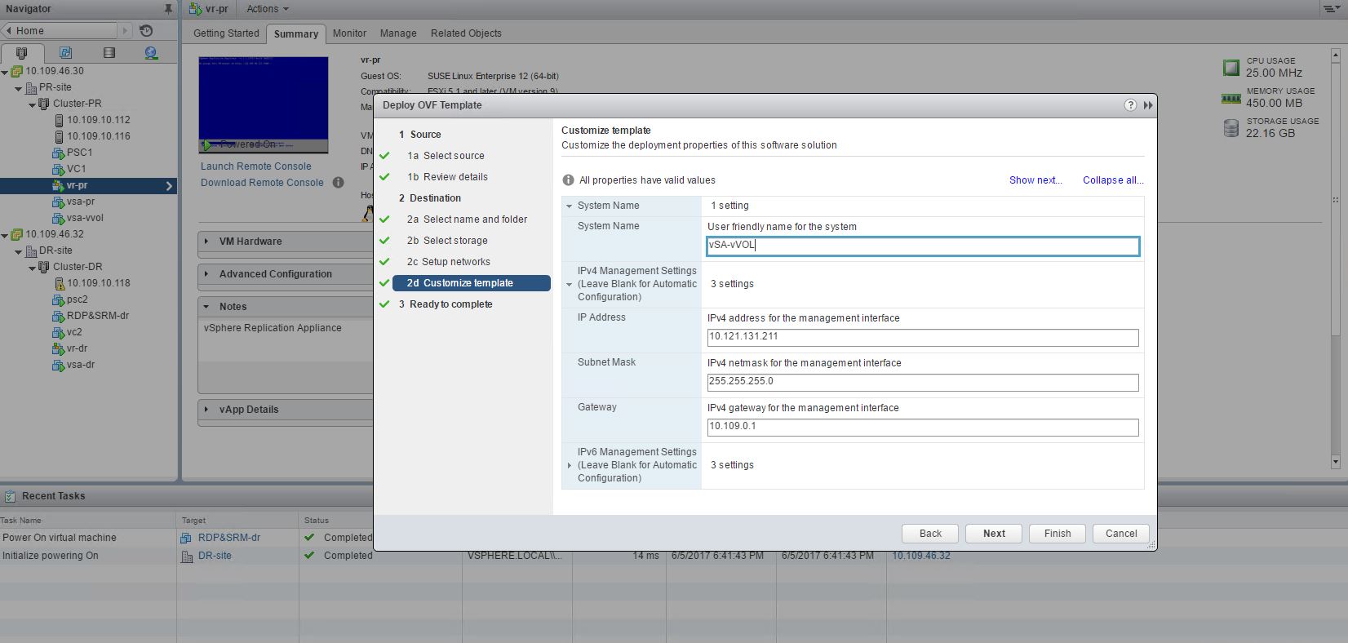The image size is (1348, 643).
Task: Click the Next button in the wizard
Action: pyautogui.click(x=994, y=534)
